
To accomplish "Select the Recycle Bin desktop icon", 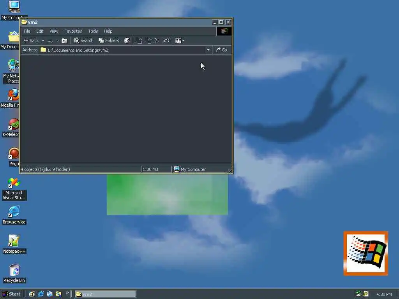I will 14,274.
